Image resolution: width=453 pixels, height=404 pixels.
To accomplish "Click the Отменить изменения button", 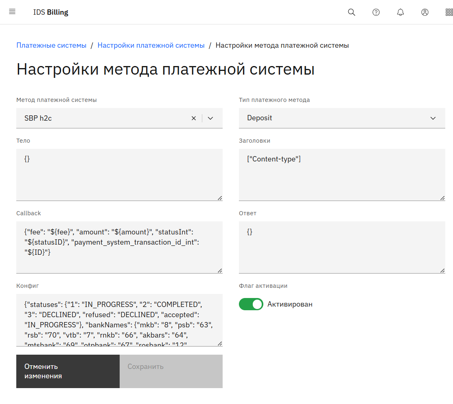I will 68,371.
